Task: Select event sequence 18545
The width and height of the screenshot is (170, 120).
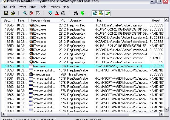Action: click(x=9, y=25)
